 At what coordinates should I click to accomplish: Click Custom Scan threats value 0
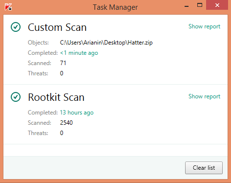pos(62,73)
